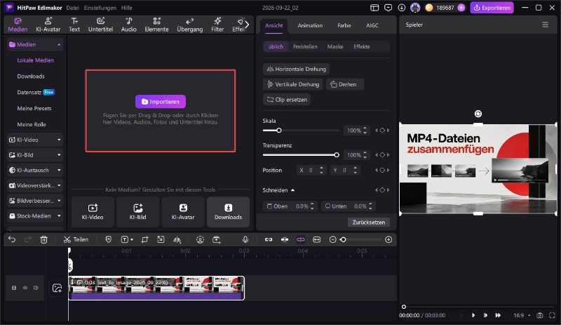Take a snapshot with camera icon in player
The height and width of the screenshot is (325, 561).
pyautogui.click(x=539, y=315)
